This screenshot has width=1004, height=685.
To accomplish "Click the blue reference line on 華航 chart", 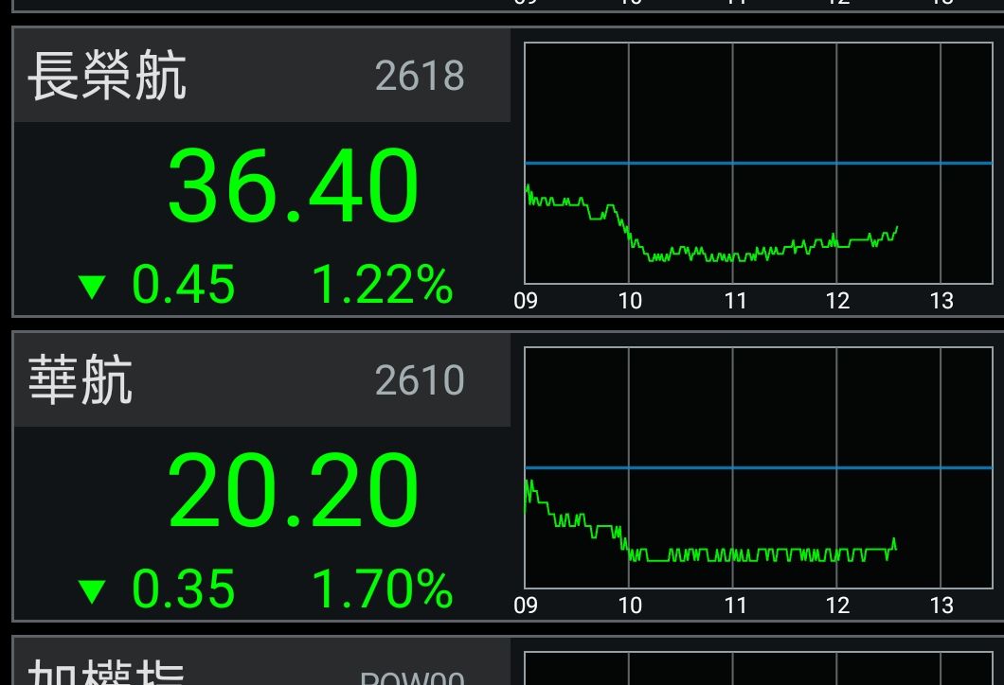I will tap(758, 467).
